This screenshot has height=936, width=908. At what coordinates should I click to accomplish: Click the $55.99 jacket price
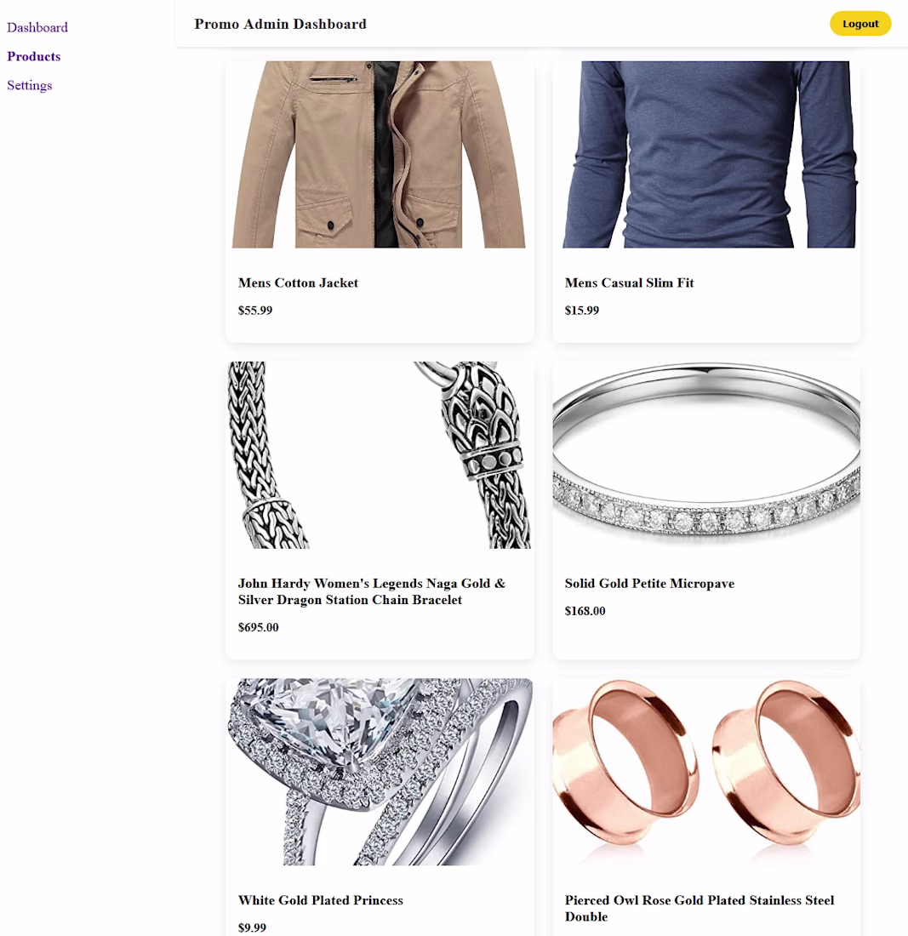coord(255,311)
